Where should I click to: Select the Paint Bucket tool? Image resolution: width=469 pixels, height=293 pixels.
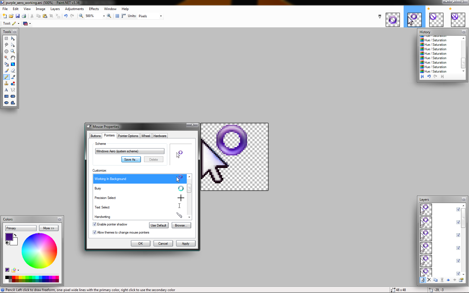[x=6, y=64]
